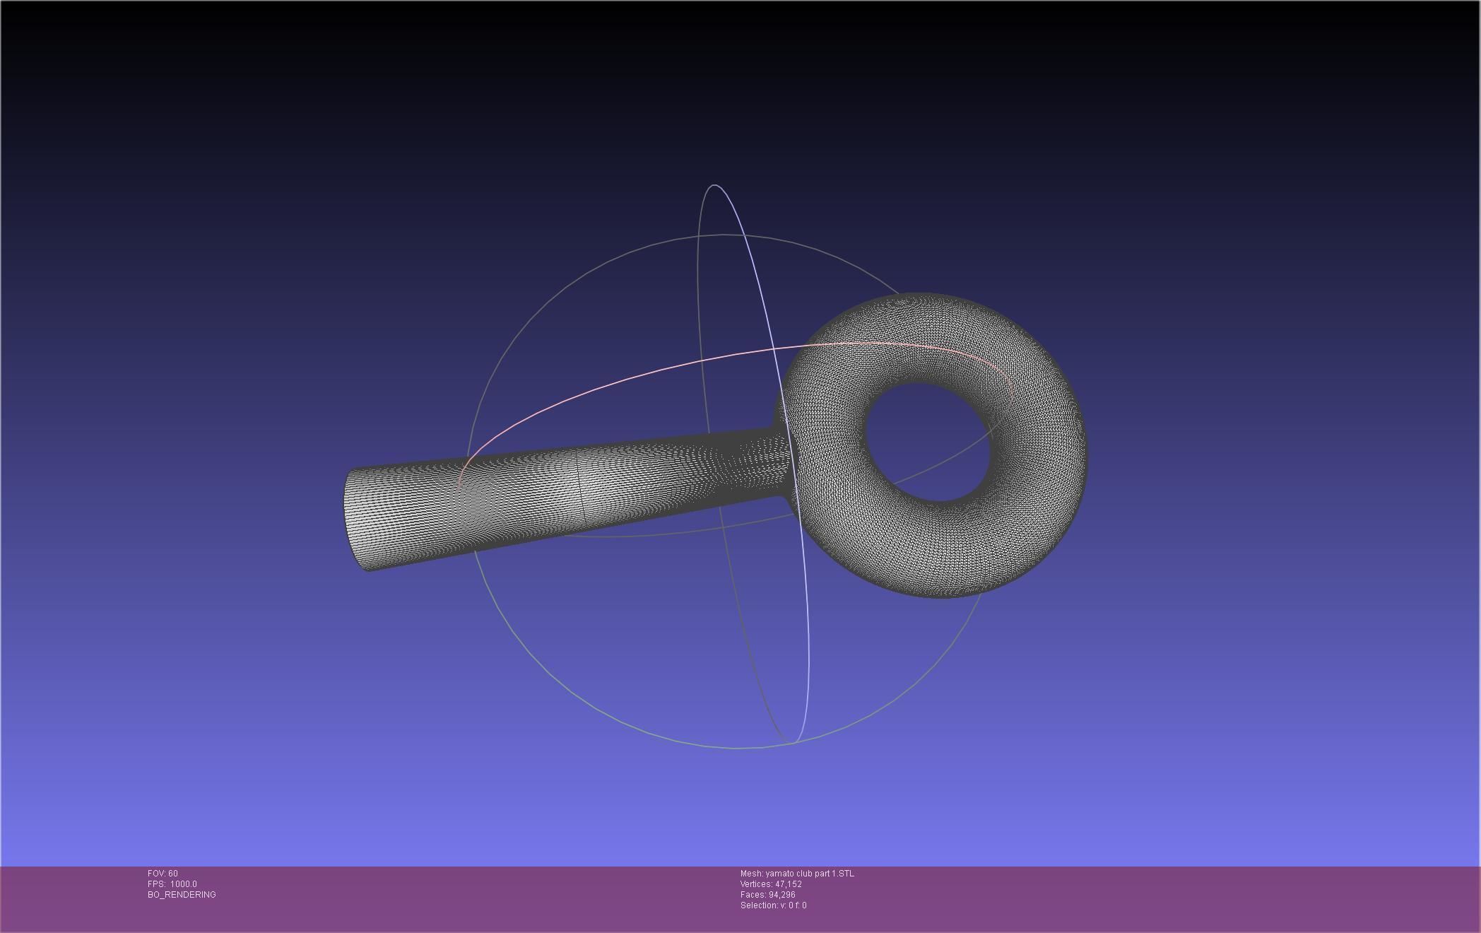Click the FPS: 1000.0 readout
Image resolution: width=1481 pixels, height=933 pixels.
(x=172, y=884)
